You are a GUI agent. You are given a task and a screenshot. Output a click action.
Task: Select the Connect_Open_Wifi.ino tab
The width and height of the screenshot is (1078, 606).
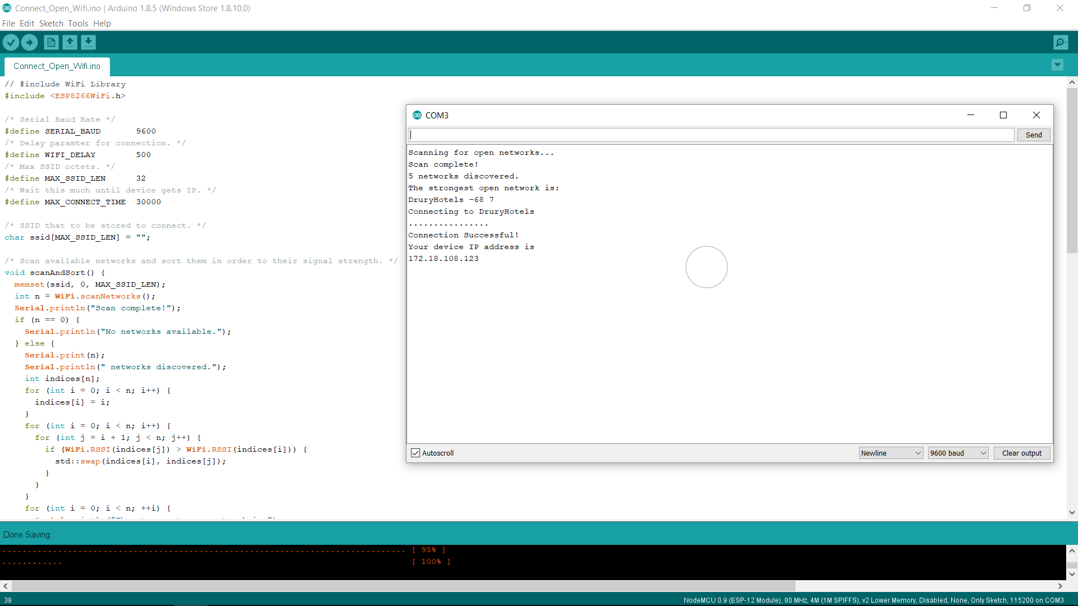(x=57, y=66)
